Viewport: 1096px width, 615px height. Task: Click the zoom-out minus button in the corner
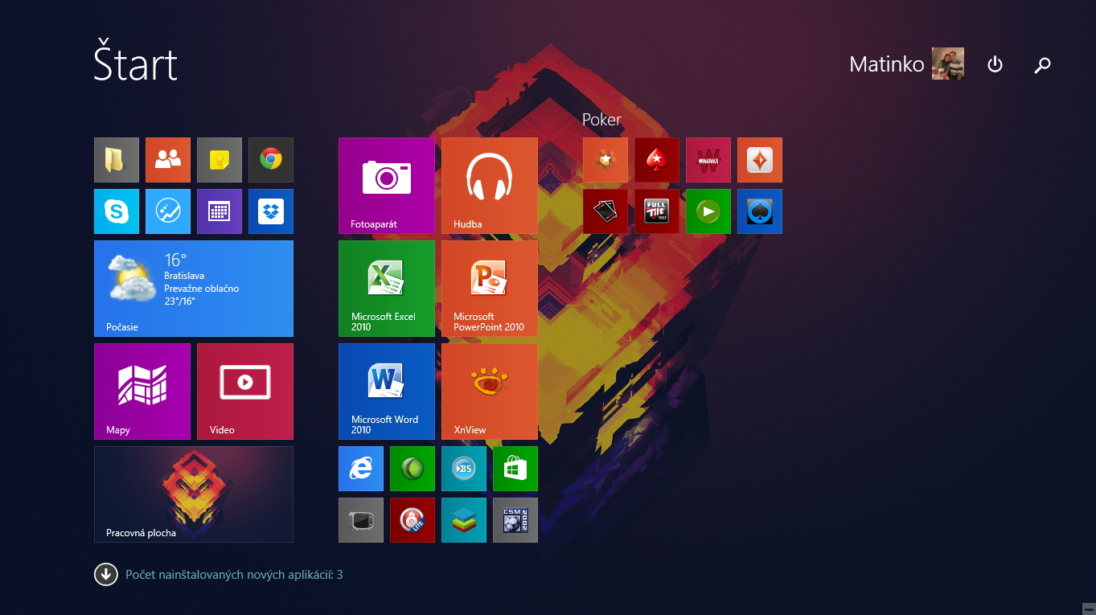[x=1088, y=608]
